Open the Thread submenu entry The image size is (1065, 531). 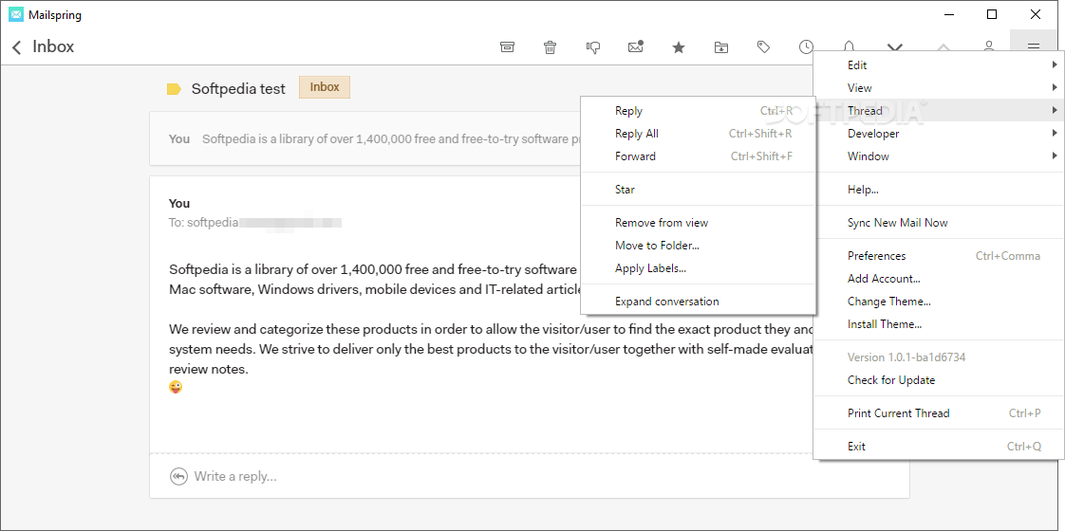(x=939, y=111)
